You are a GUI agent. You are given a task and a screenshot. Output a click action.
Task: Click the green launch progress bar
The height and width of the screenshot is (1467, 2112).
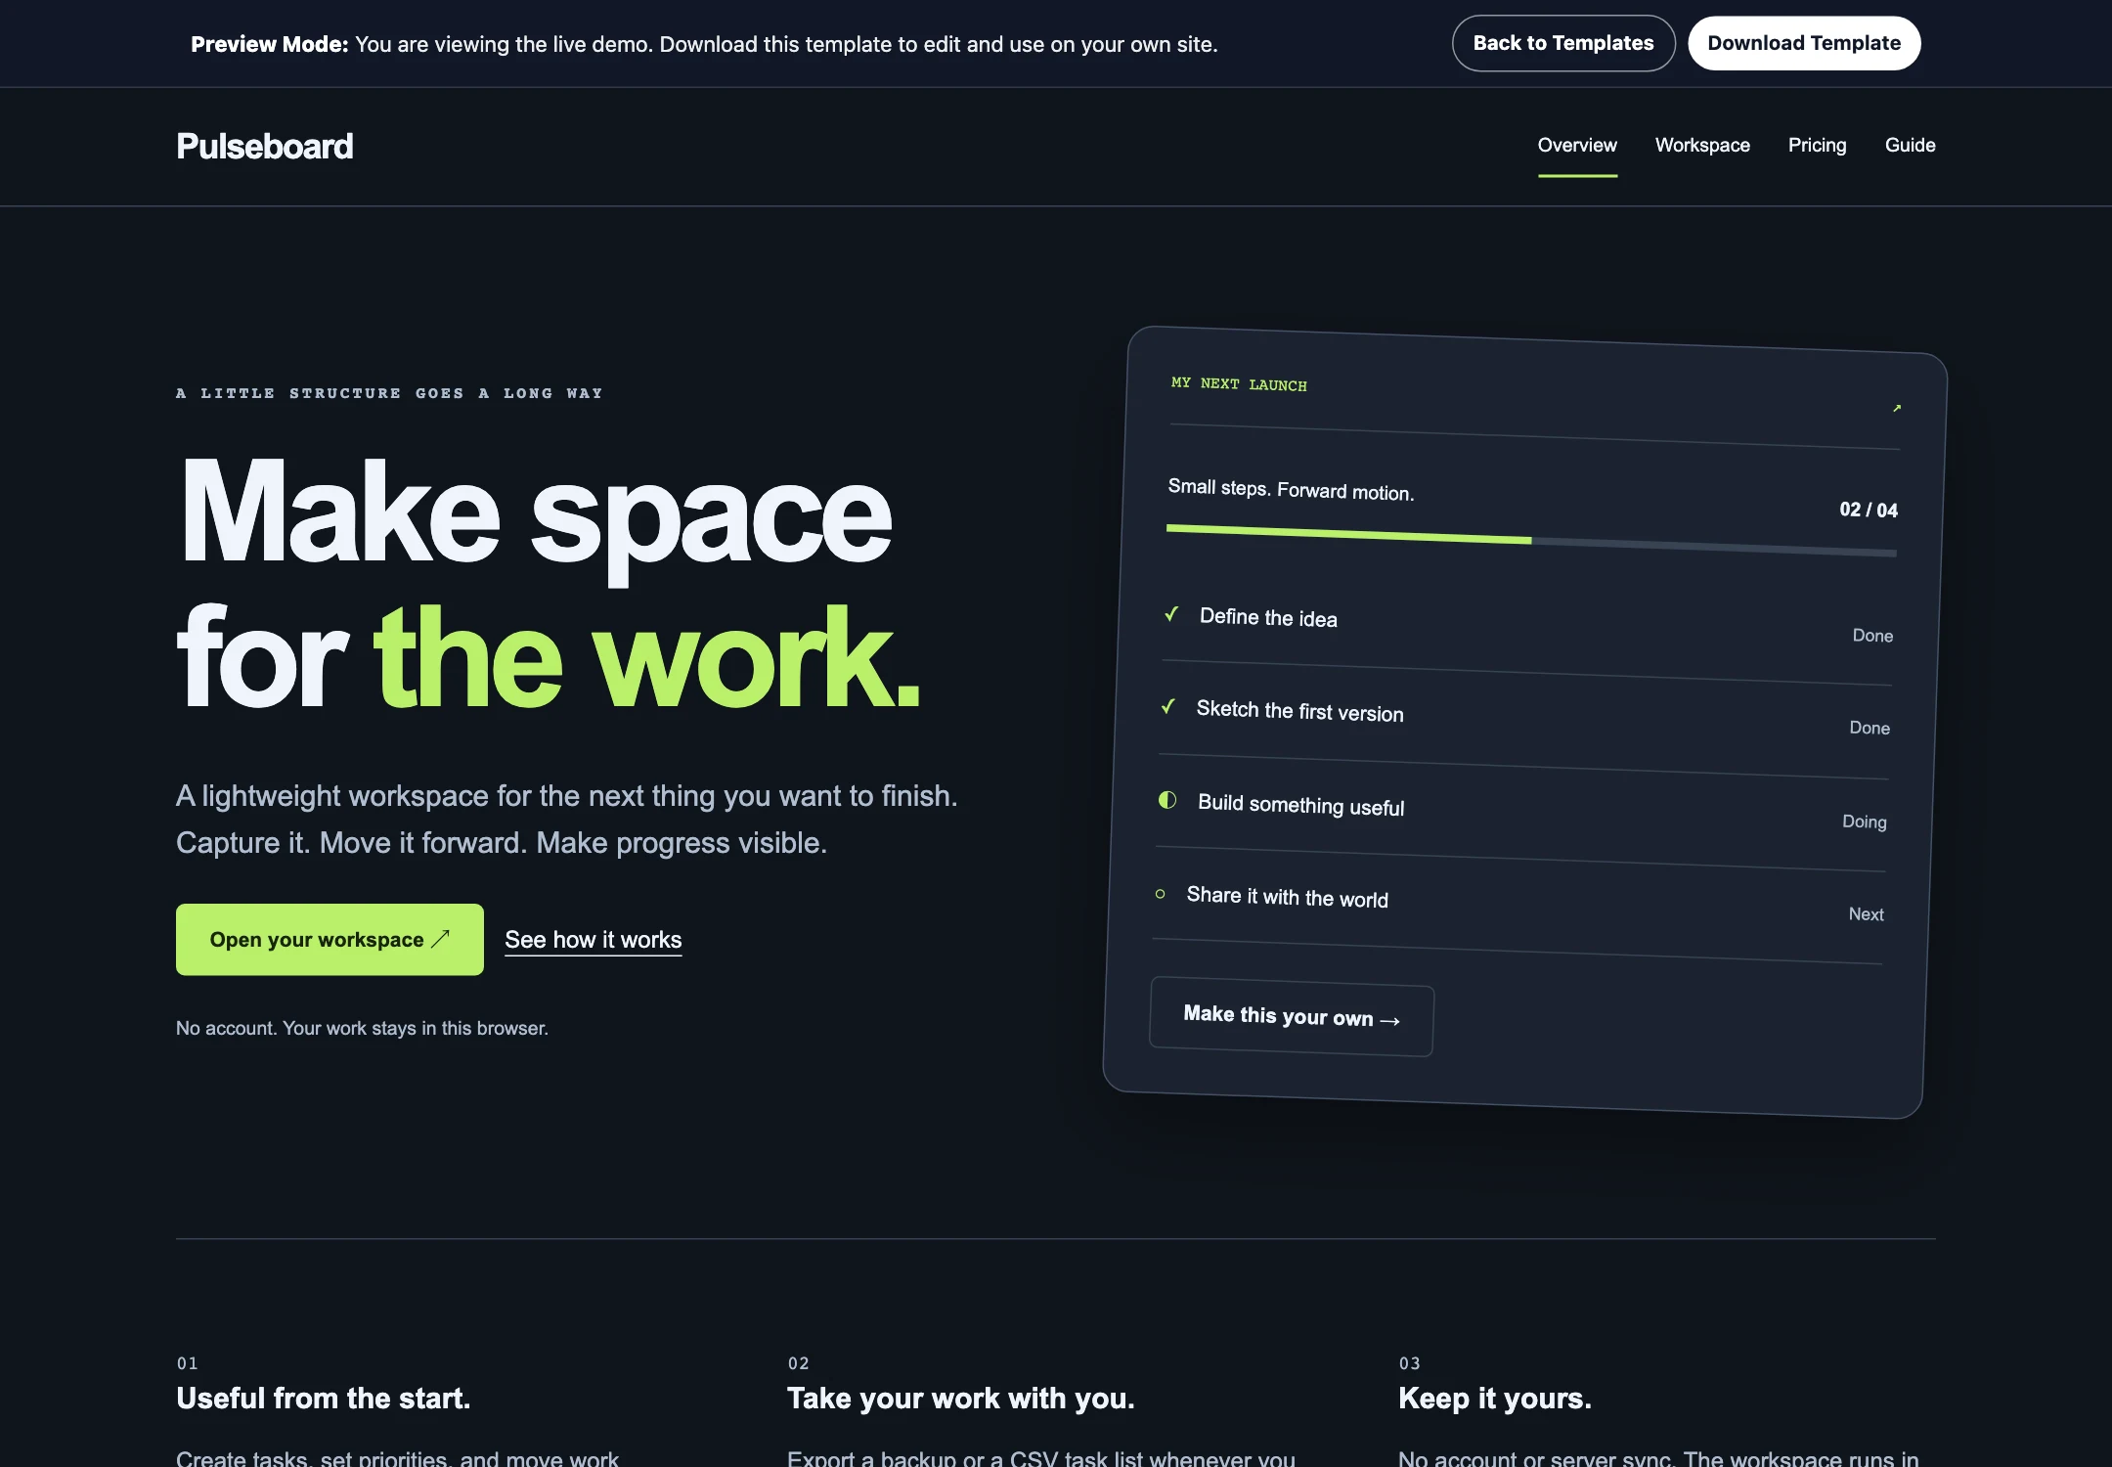[x=1349, y=534]
